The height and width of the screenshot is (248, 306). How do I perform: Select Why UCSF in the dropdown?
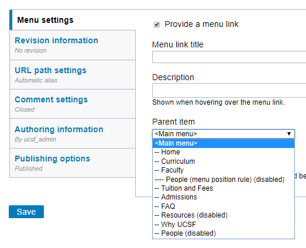tap(224, 225)
